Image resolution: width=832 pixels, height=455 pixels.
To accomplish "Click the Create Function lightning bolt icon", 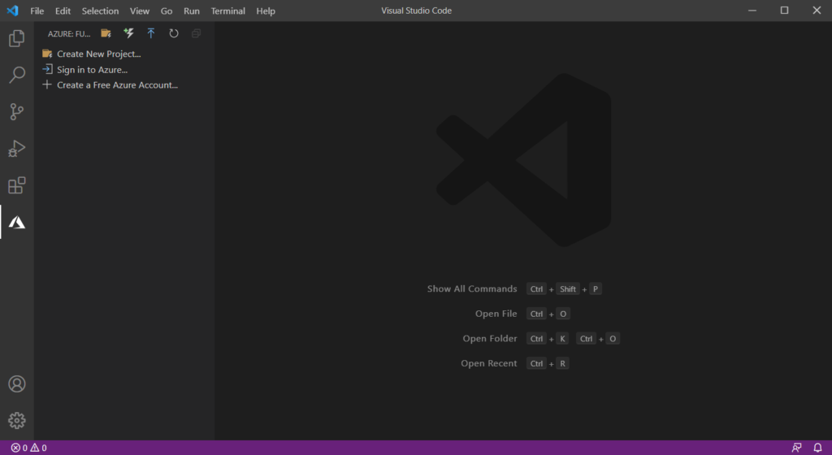I will 128,33.
